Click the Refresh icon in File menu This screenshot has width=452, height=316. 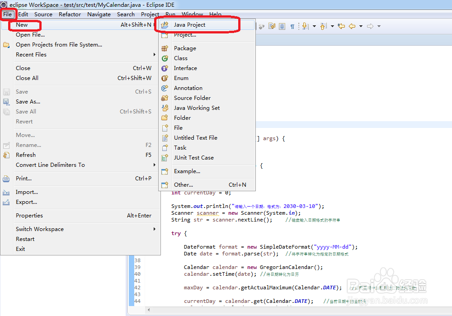(6, 155)
